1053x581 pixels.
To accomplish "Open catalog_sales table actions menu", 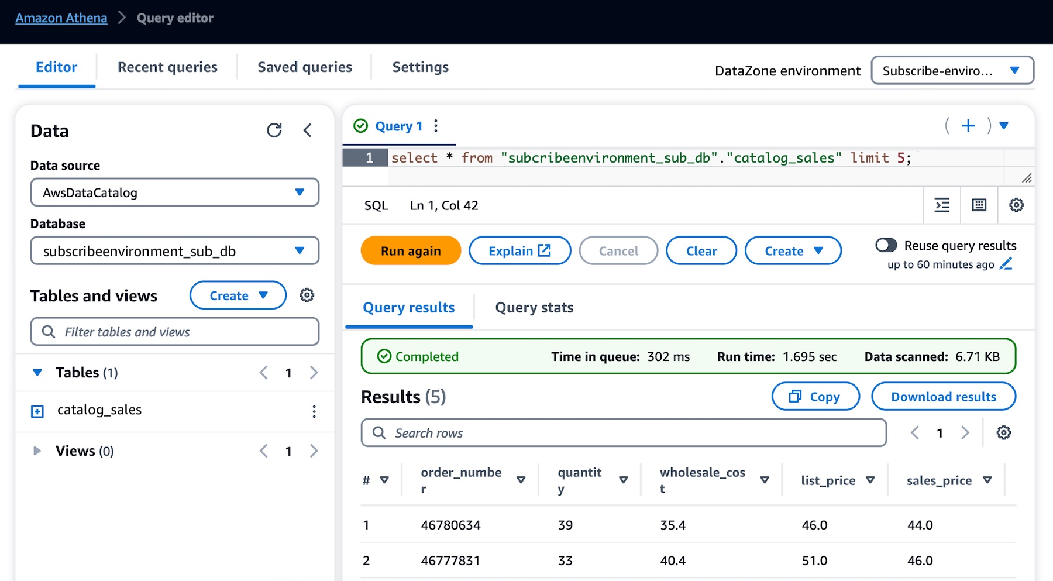I will pyautogui.click(x=314, y=411).
